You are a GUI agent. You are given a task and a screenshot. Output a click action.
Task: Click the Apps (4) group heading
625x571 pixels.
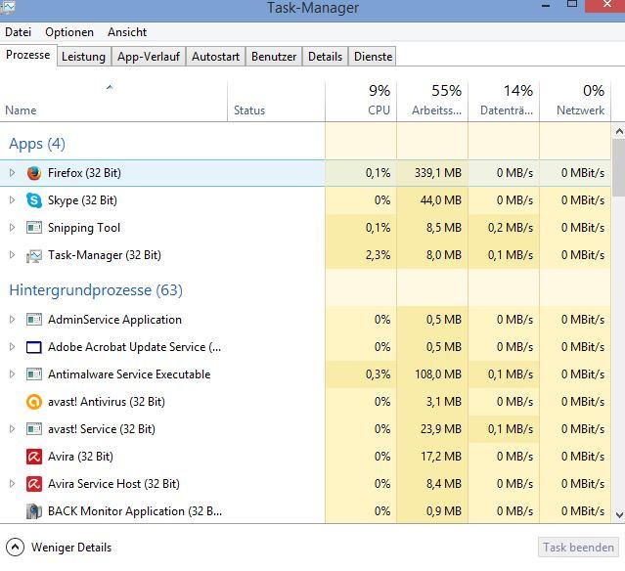click(37, 144)
